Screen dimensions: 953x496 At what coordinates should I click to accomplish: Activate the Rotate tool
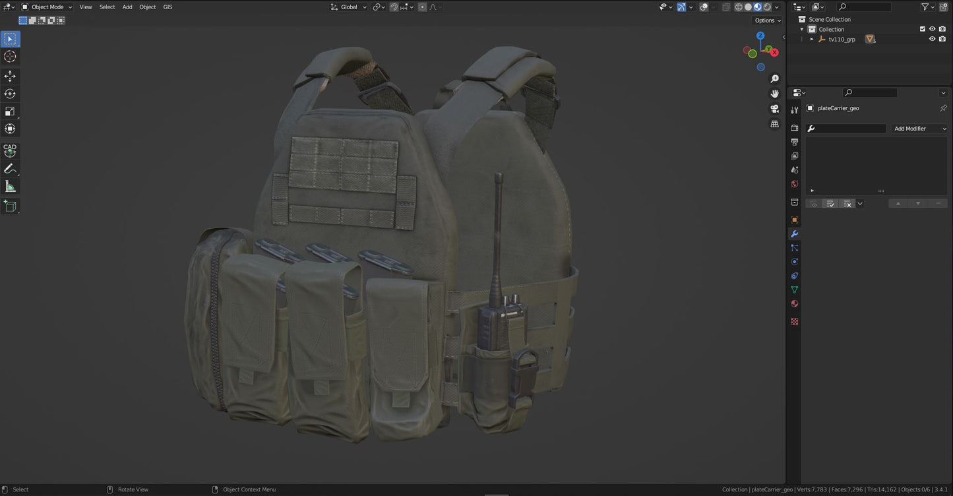click(10, 94)
